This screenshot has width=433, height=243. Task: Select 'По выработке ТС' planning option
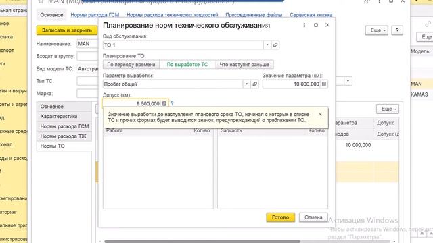[x=187, y=65]
